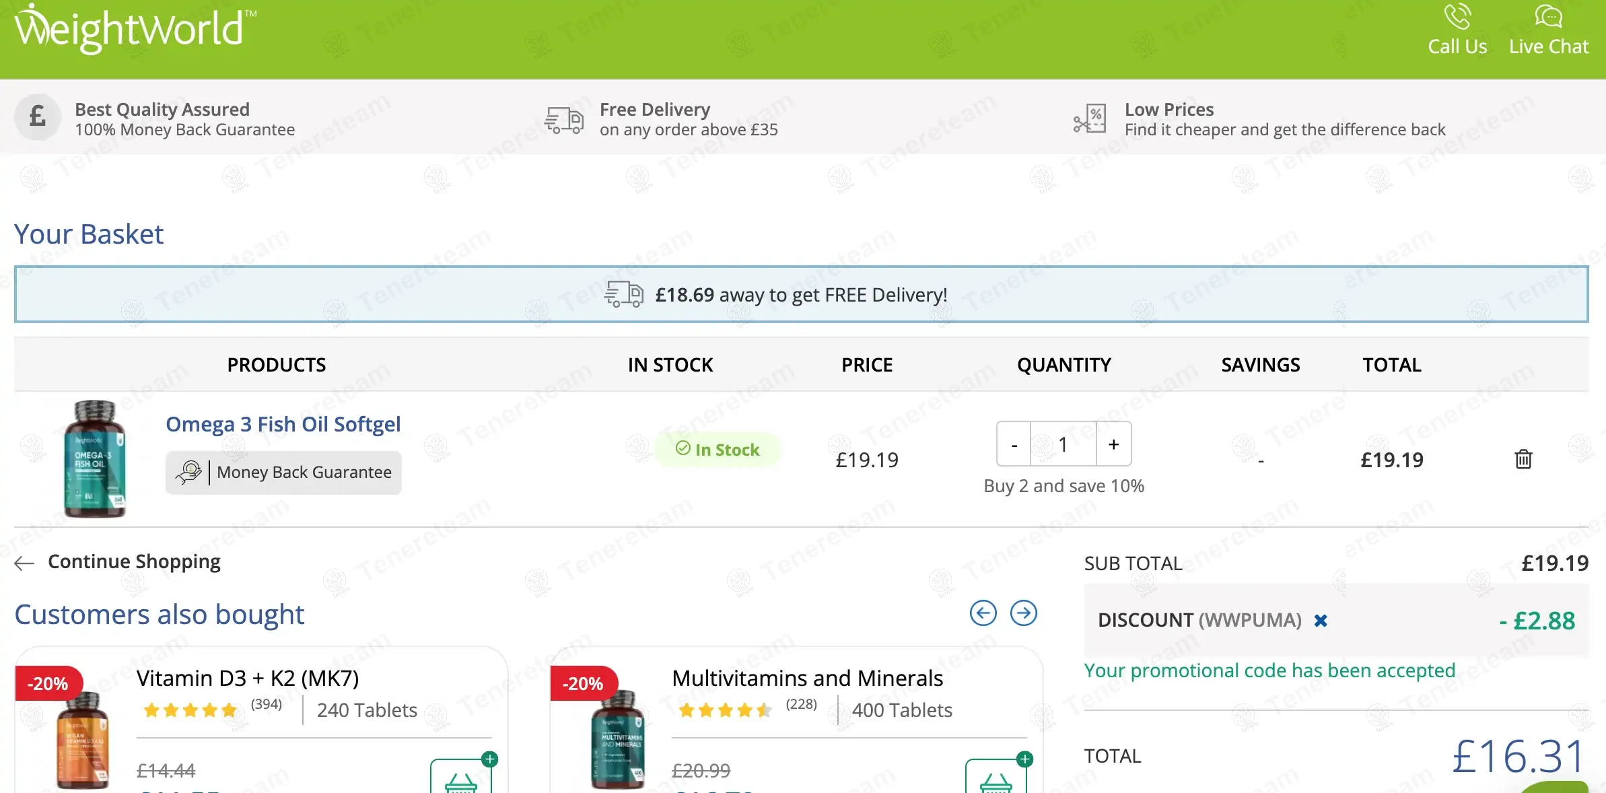1606x793 pixels.
Task: Click the free delivery truck icon banner
Action: (623, 295)
